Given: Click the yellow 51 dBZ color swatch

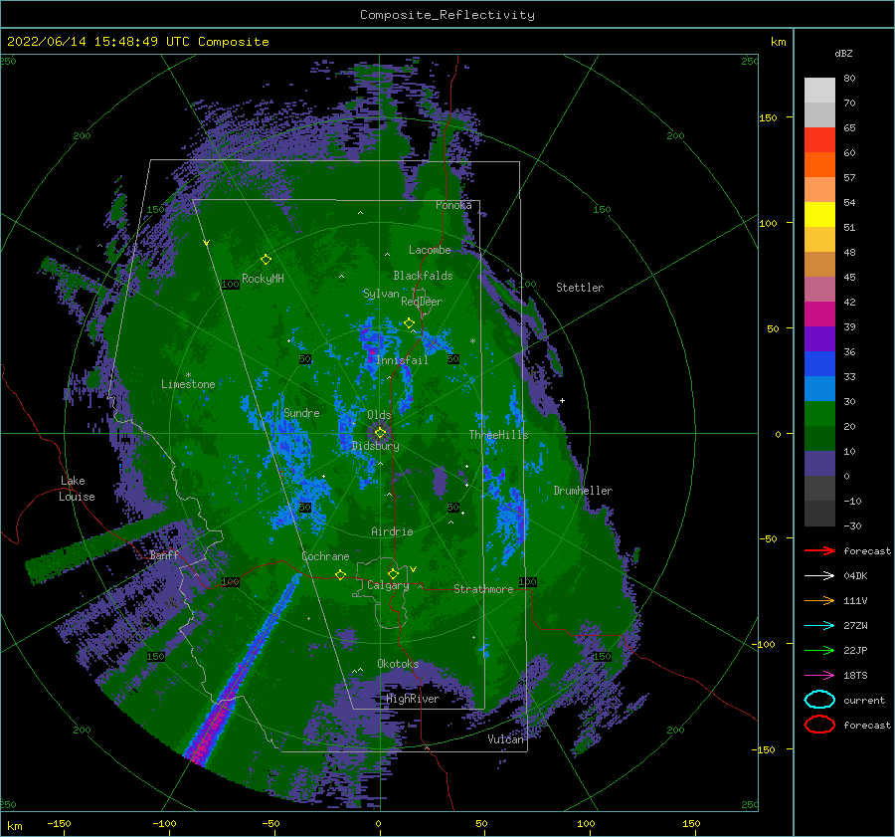Looking at the screenshot, I should [819, 214].
